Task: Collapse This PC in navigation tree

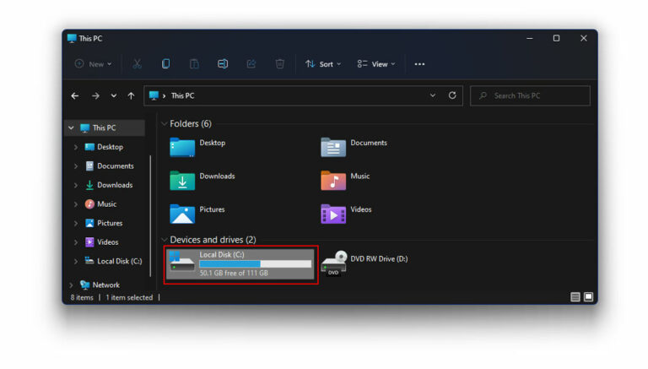Action: pos(71,128)
